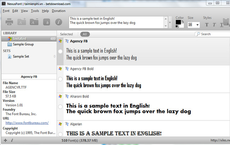
Task: Click the Sample Set icon
Action: [10, 56]
